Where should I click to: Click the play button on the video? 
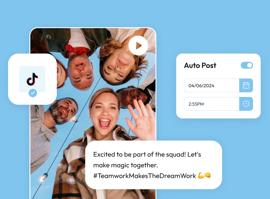138,45
